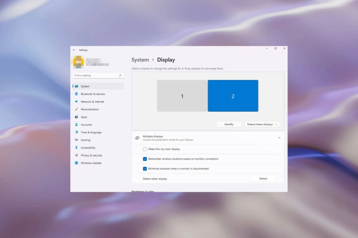This screenshot has width=358, height=238.
Task: Click the Accessibility figure icon
Action: point(76,148)
